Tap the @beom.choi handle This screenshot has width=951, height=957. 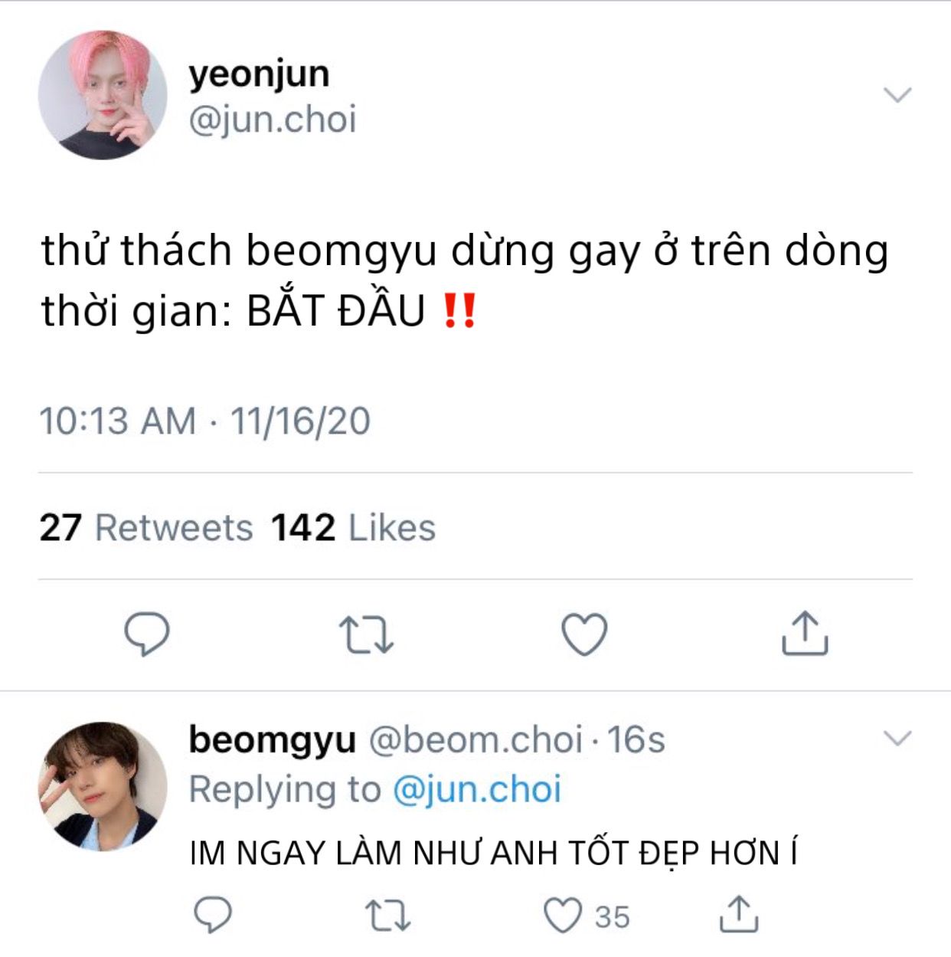(x=475, y=739)
